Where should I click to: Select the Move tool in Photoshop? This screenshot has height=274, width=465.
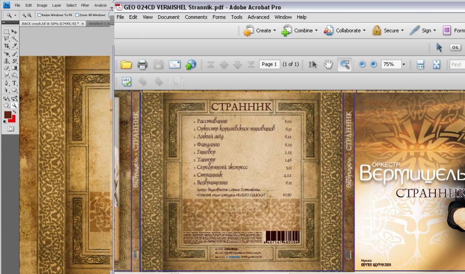pyautogui.click(x=14, y=31)
